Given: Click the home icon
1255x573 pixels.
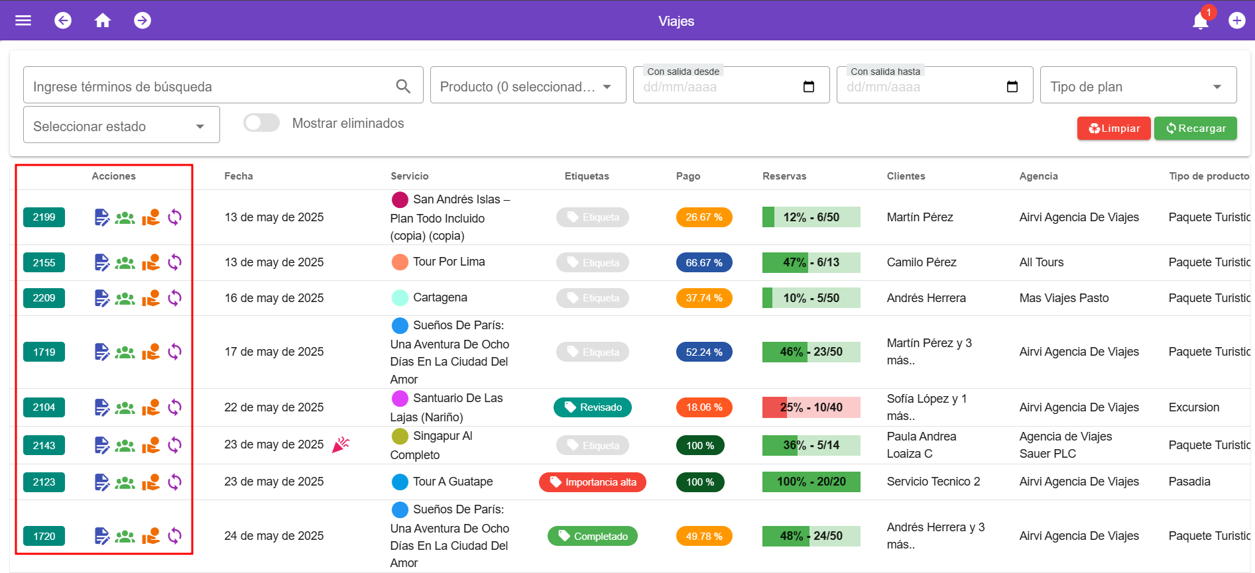Looking at the screenshot, I should point(102,21).
